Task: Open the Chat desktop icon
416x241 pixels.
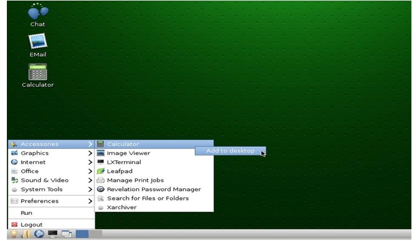Action: 38,15
